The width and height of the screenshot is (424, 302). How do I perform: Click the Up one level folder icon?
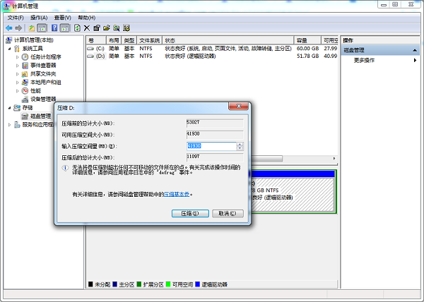pos(31,28)
